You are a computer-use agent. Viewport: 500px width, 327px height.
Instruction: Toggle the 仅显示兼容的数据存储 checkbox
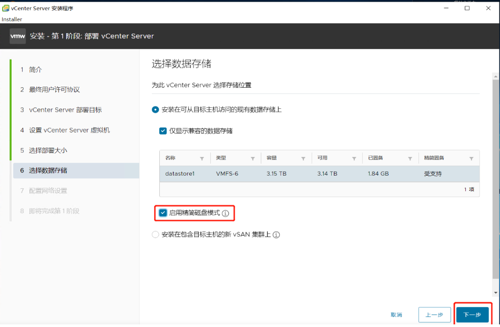click(163, 131)
